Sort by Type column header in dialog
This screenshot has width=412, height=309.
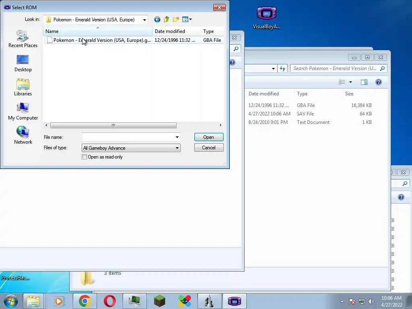tap(212, 31)
